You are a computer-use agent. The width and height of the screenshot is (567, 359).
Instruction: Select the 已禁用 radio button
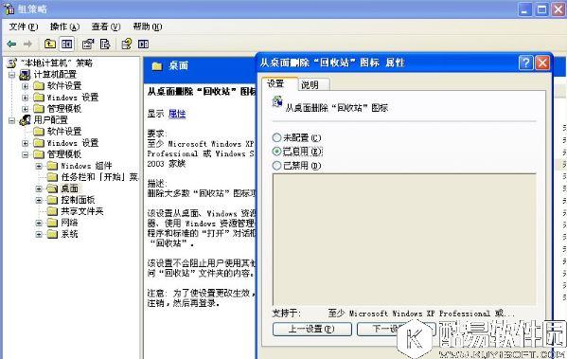click(x=276, y=166)
